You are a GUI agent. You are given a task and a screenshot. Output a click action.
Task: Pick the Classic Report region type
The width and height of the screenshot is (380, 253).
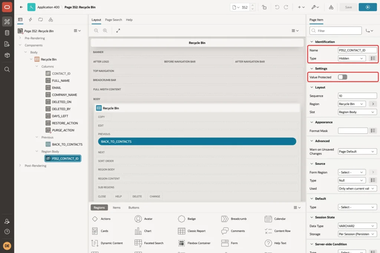192,231
